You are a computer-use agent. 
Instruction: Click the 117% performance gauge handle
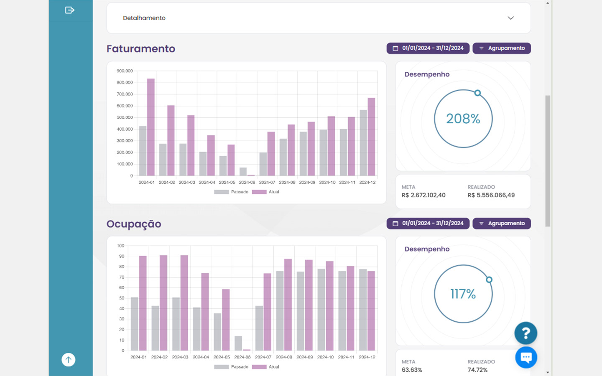[489, 280]
